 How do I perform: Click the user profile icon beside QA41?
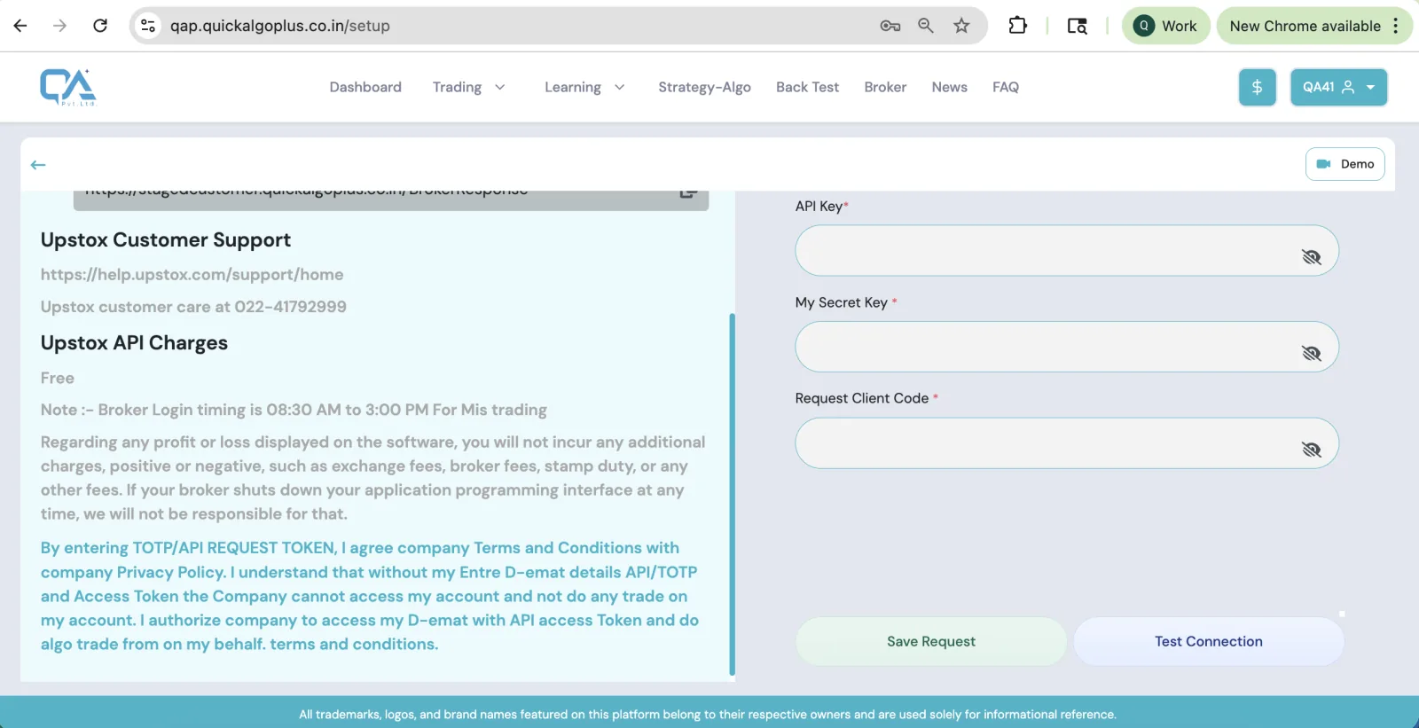click(1348, 87)
